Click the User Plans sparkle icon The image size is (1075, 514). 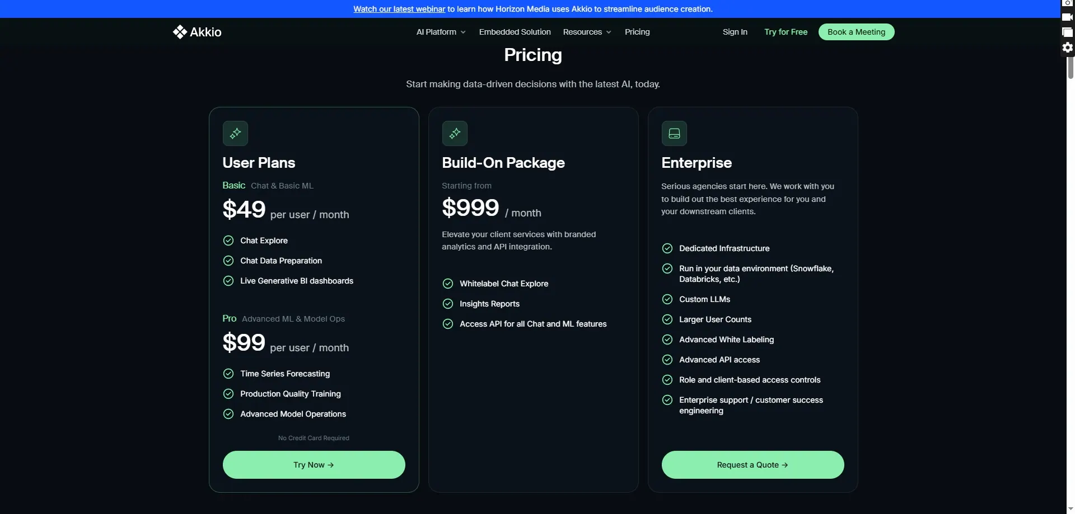235,133
